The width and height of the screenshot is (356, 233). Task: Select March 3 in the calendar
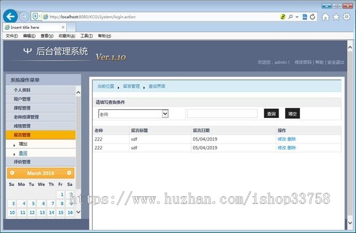(12, 204)
